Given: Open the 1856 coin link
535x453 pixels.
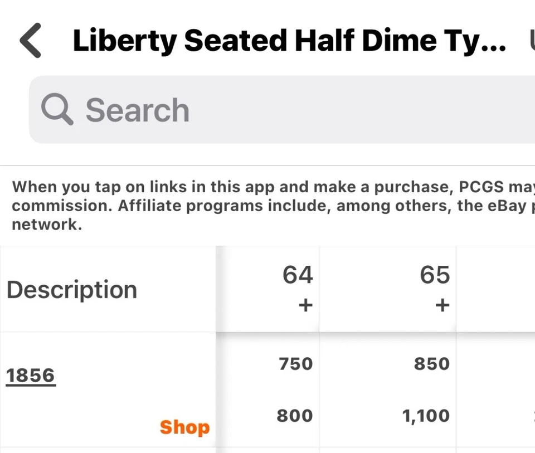Looking at the screenshot, I should 31,376.
